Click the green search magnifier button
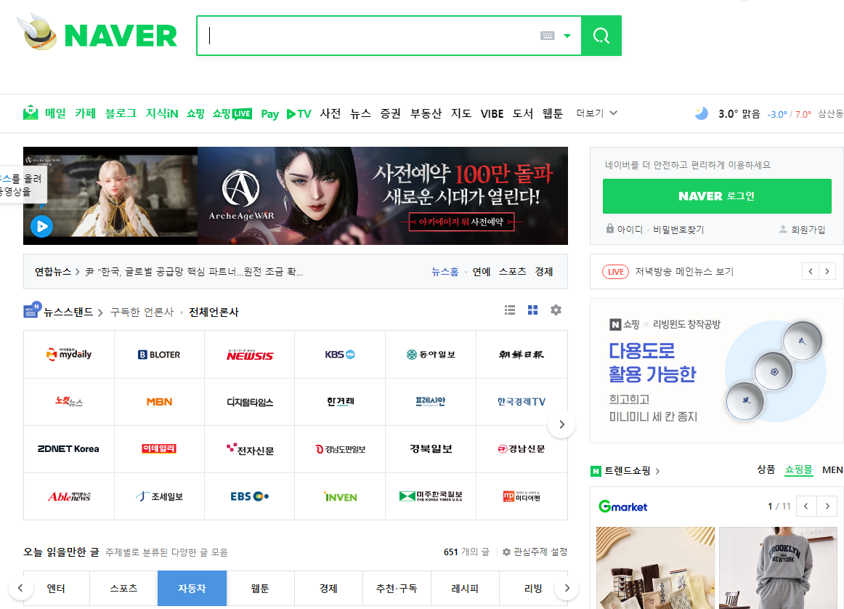Screen dimensions: 844x609 tap(601, 36)
